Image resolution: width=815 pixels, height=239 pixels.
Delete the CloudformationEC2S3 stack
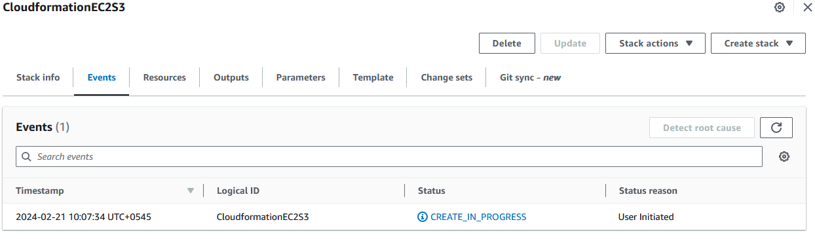coord(506,43)
